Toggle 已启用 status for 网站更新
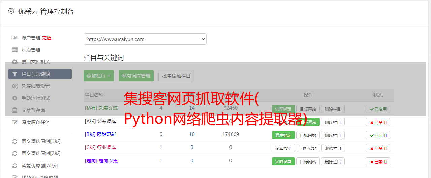Screen dimensions: 431x178 tap(378, 135)
